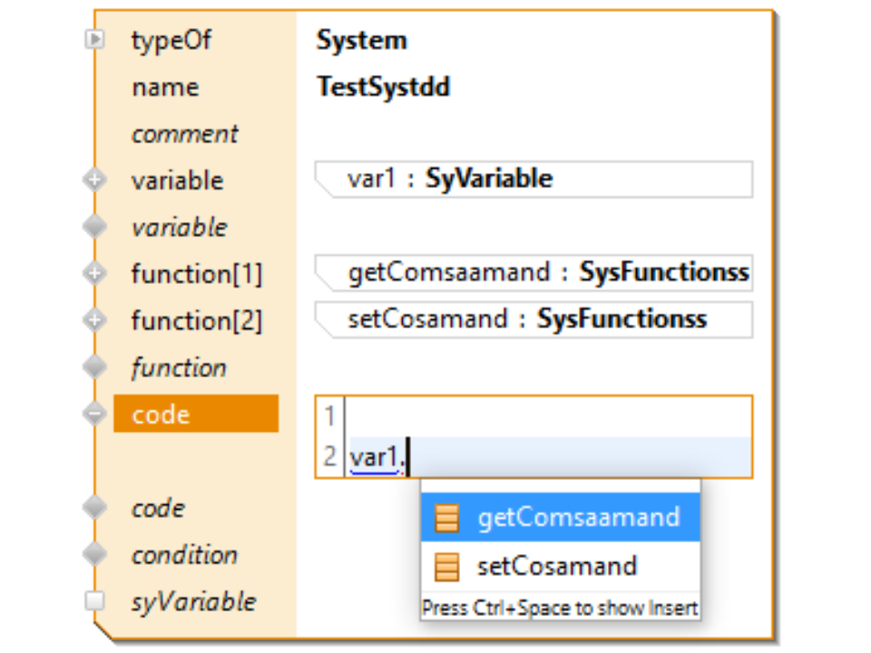871x653 pixels.
Task: Place cursor on code editor line 1
Action: point(544,417)
